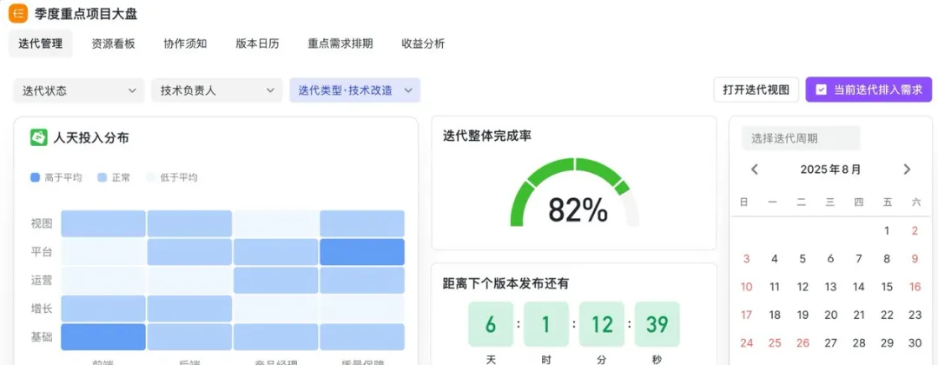Click the 低于平均 legend swatch

tap(151, 177)
